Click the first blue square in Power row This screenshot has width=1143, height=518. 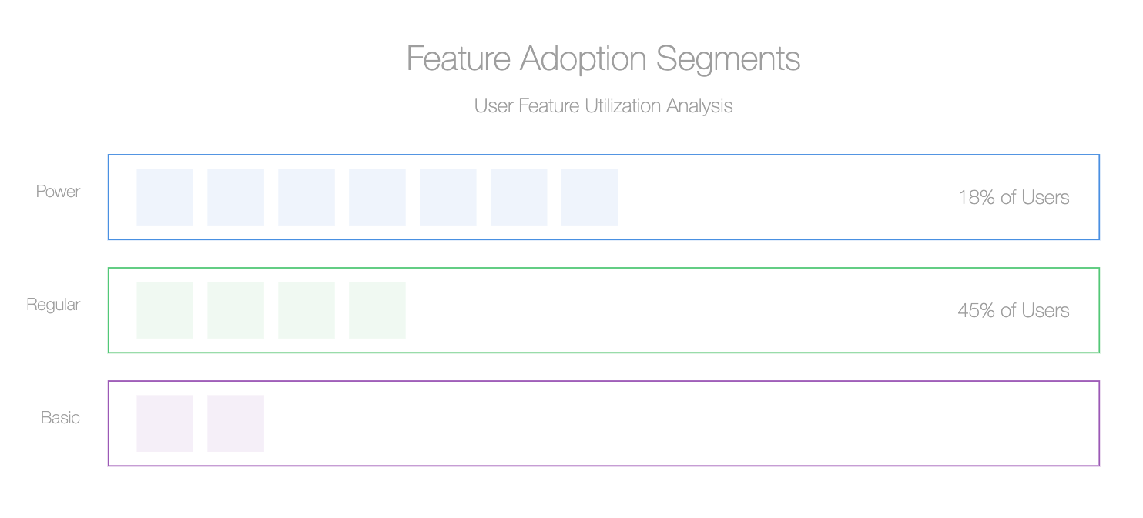165,197
